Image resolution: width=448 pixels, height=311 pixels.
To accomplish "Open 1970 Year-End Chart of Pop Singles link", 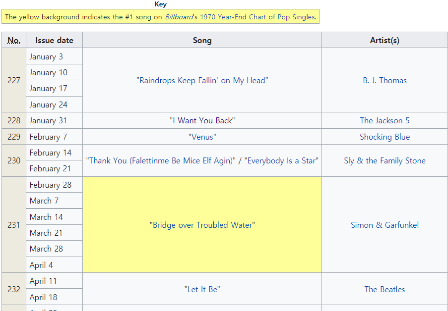I will [258, 17].
